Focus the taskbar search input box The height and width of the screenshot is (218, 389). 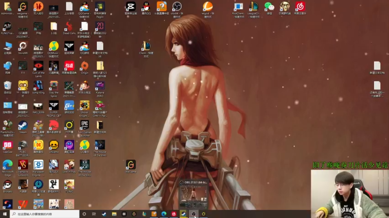point(45,214)
